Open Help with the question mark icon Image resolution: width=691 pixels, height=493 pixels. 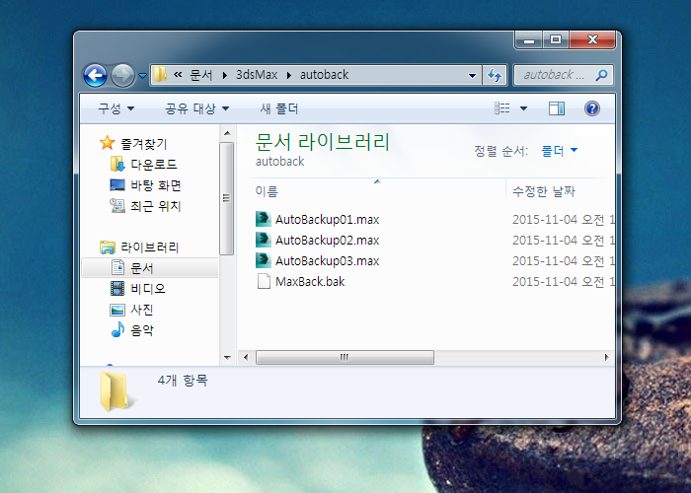[592, 108]
